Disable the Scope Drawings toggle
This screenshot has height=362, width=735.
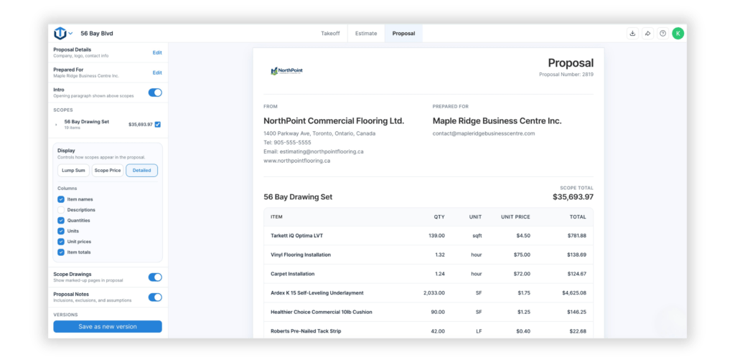coord(155,277)
